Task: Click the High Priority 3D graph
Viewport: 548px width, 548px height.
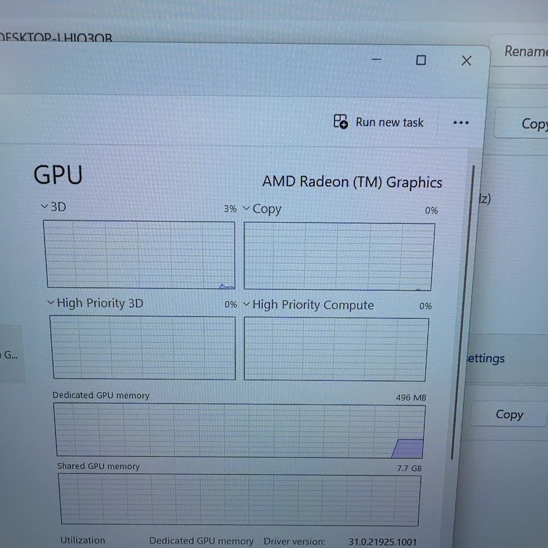Action: 142,348
